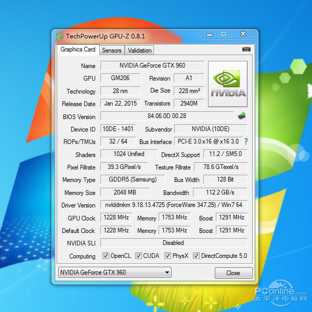The height and width of the screenshot is (312, 312).
Task: Click the Computing label text
Action: pos(82,256)
